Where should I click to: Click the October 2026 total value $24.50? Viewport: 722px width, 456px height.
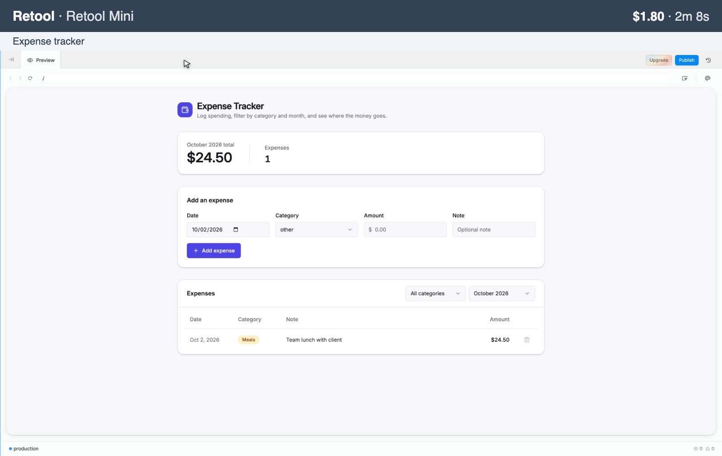point(209,158)
